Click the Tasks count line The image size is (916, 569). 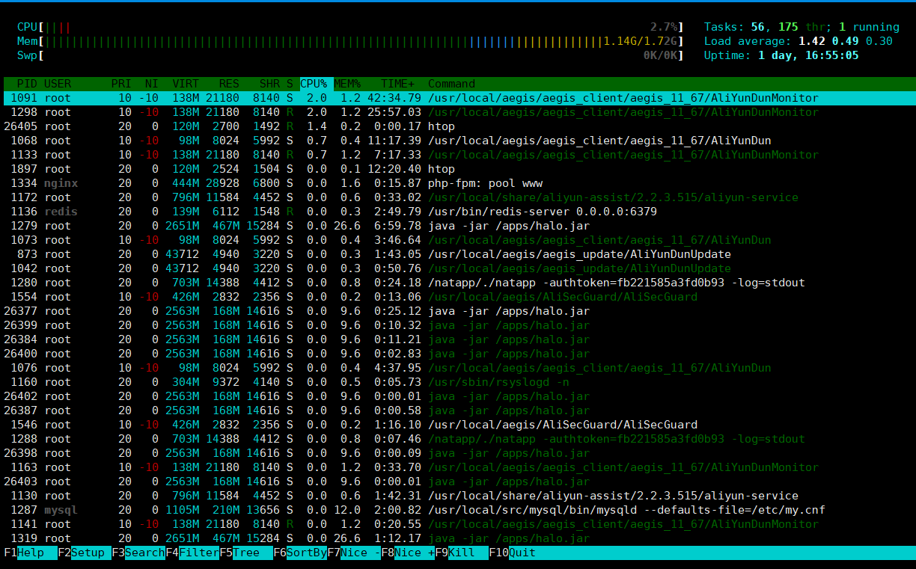tap(801, 27)
